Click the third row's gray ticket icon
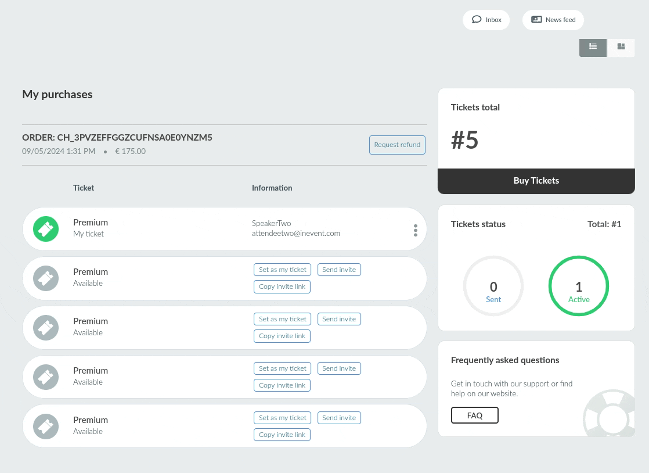Image resolution: width=649 pixels, height=473 pixels. pos(46,328)
